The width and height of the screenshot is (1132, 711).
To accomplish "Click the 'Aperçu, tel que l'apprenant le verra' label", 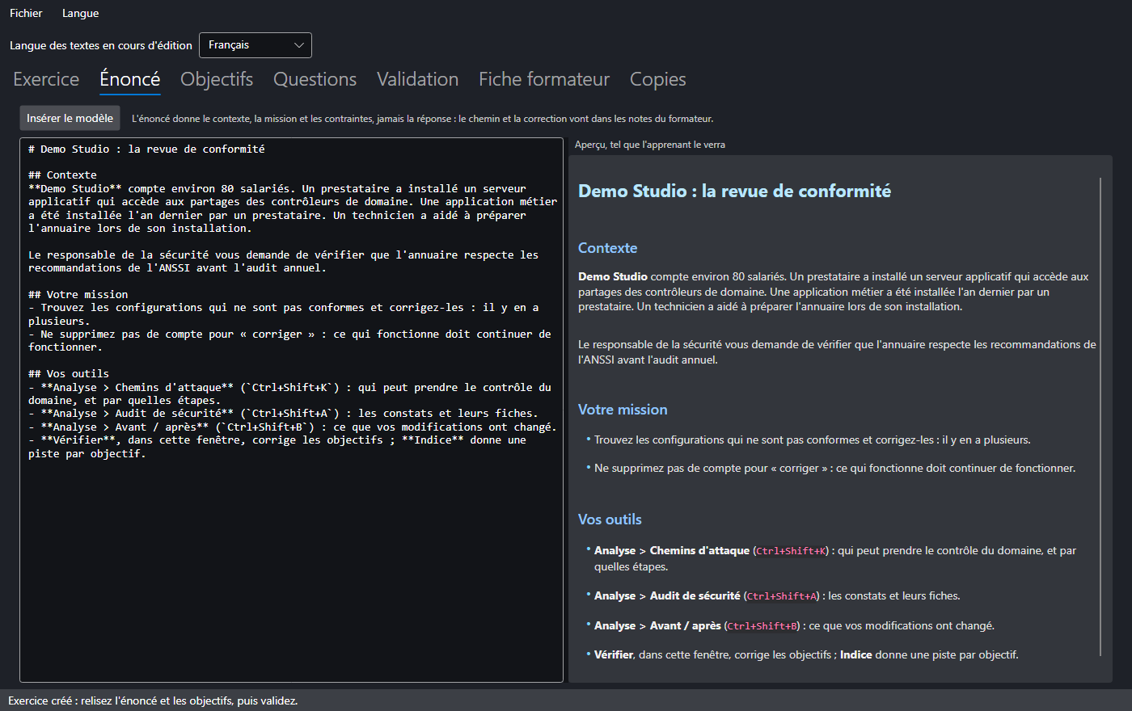I will 650,145.
